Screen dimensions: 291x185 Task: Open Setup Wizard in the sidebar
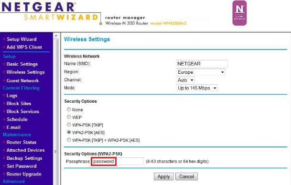coord(22,39)
